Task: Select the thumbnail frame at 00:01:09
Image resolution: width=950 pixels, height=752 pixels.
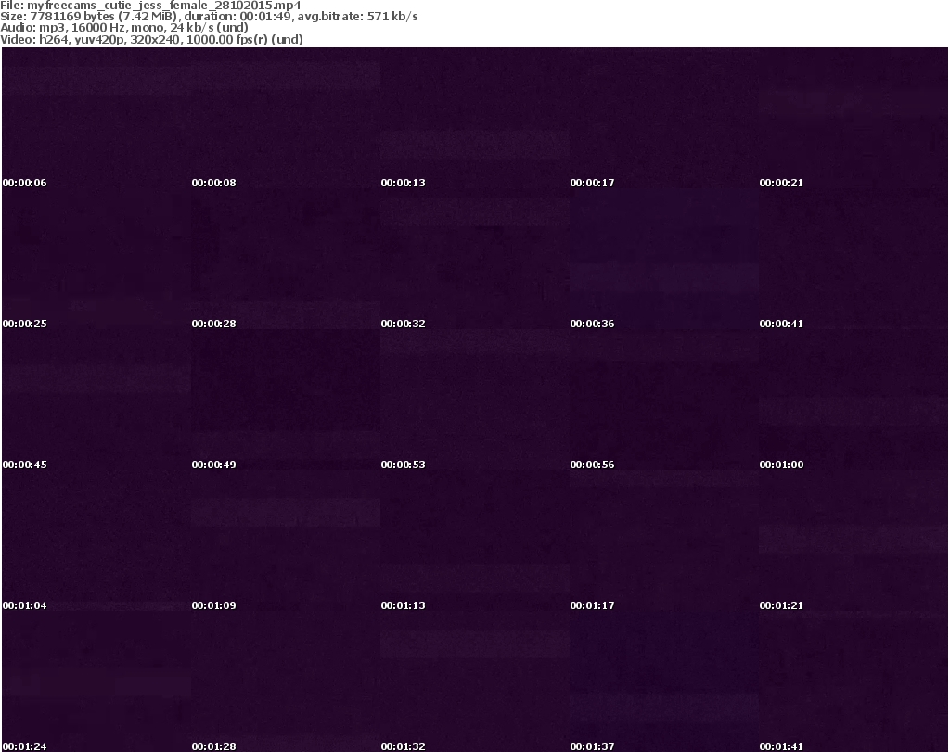Action: pyautogui.click(x=286, y=542)
